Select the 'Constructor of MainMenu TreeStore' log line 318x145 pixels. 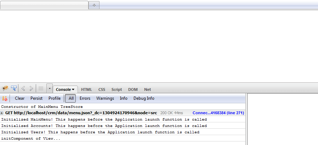click(123, 107)
